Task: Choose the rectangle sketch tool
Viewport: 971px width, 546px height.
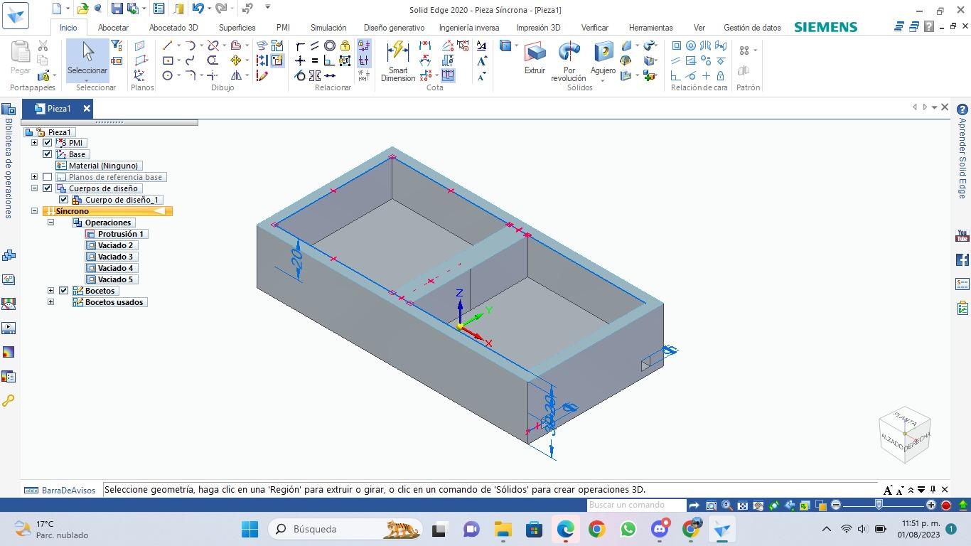Action: pyautogui.click(x=168, y=60)
